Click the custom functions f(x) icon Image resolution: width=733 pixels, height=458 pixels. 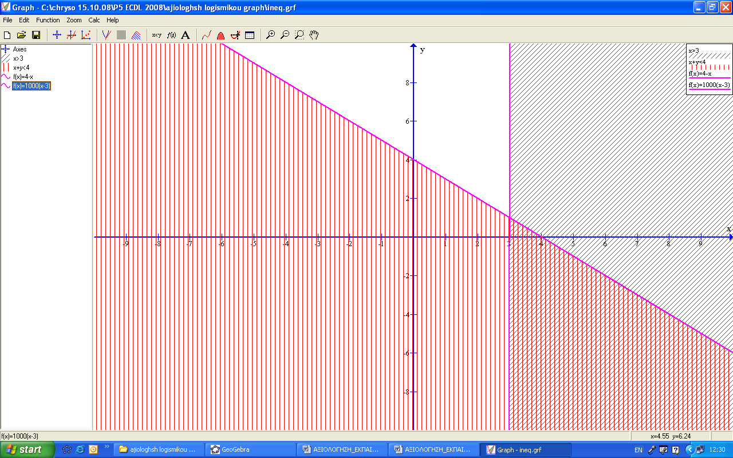point(171,35)
